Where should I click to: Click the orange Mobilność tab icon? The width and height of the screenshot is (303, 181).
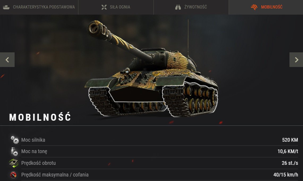[254, 7]
